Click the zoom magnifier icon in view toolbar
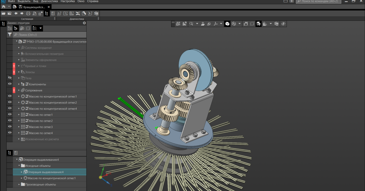The height and width of the screenshot is (191, 365). coord(191,24)
